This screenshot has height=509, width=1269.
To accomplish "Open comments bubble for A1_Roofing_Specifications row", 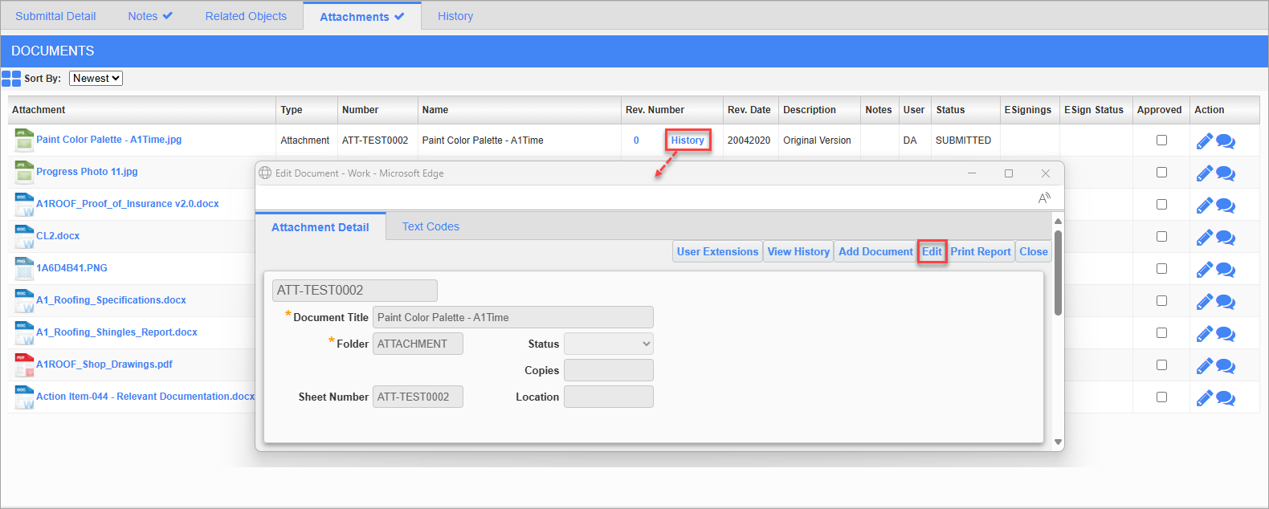I will (1226, 302).
